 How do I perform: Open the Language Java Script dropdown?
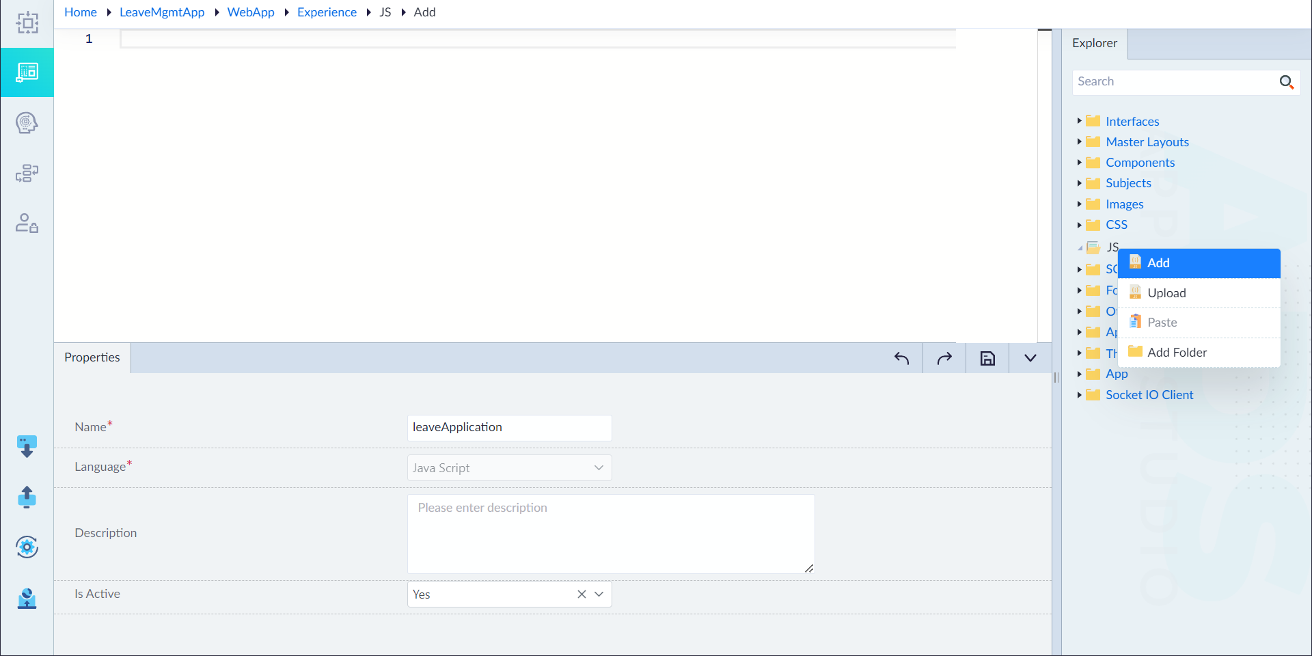(x=509, y=468)
